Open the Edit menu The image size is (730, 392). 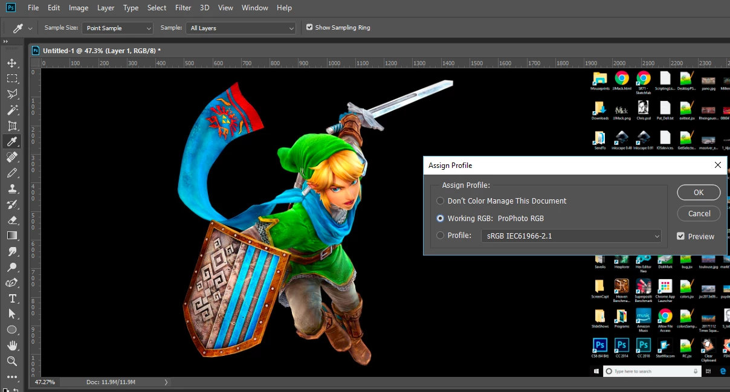(x=54, y=8)
